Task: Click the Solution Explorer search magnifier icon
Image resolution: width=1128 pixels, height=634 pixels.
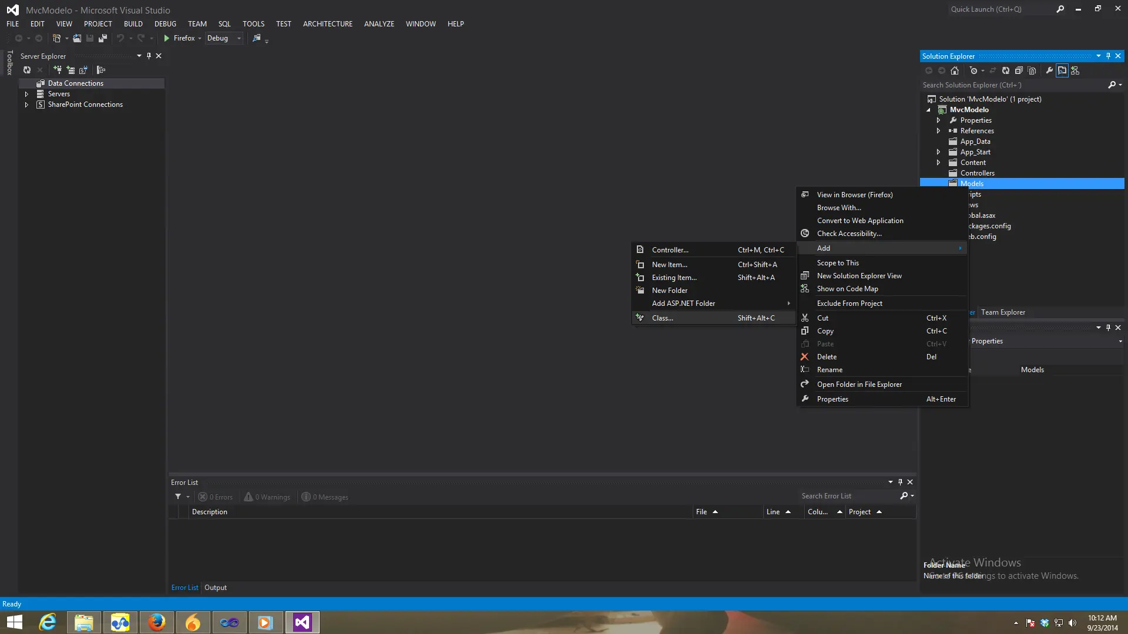Action: (x=1112, y=85)
